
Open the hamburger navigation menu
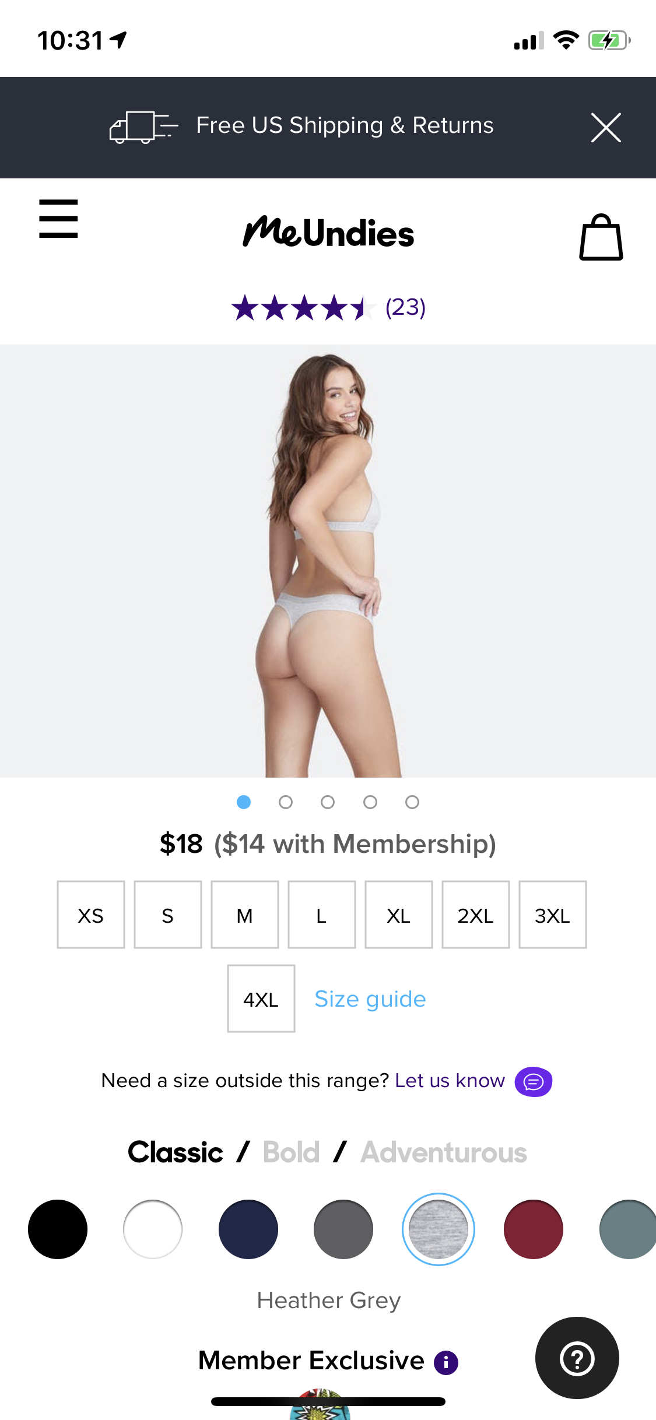(58, 219)
